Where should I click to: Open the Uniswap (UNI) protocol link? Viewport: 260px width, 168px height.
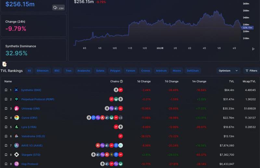coord(31,108)
